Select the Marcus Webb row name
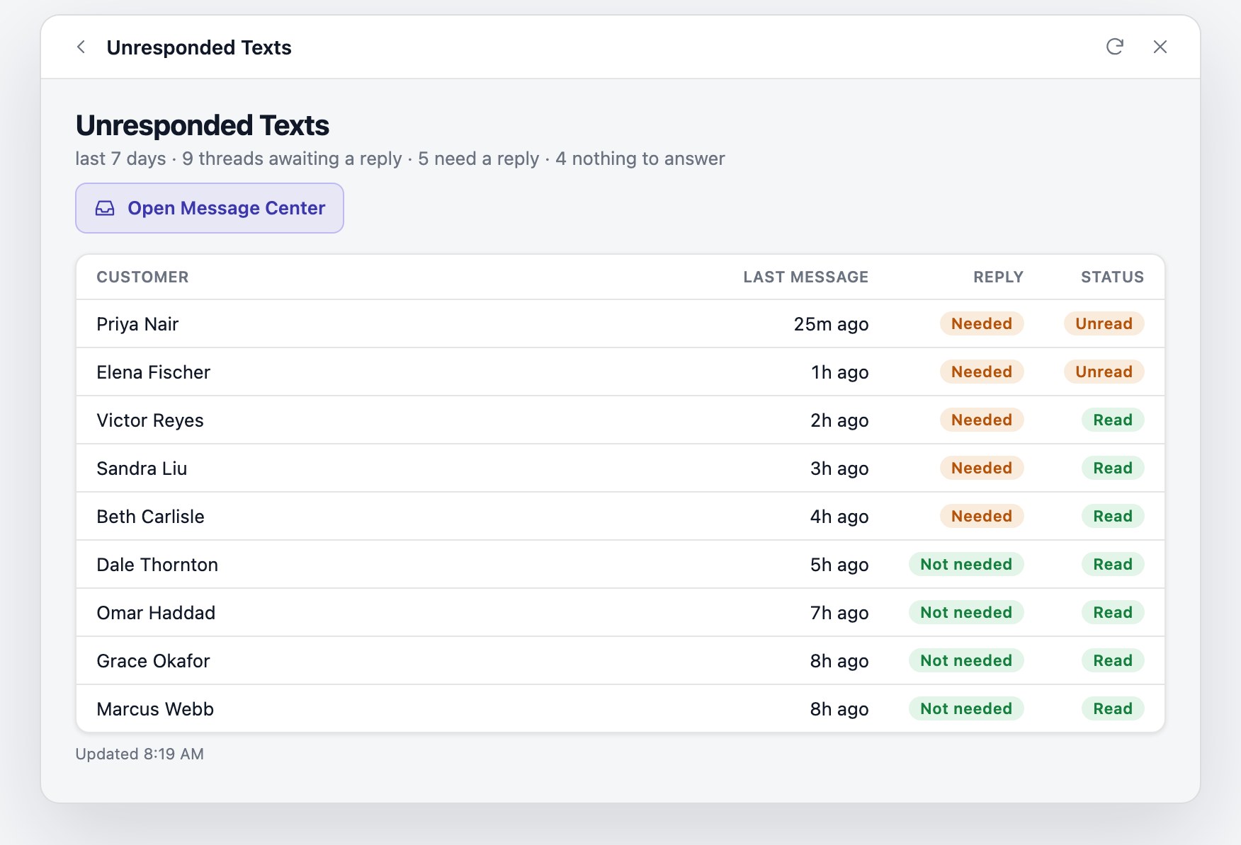This screenshot has height=845, width=1241. click(x=155, y=709)
